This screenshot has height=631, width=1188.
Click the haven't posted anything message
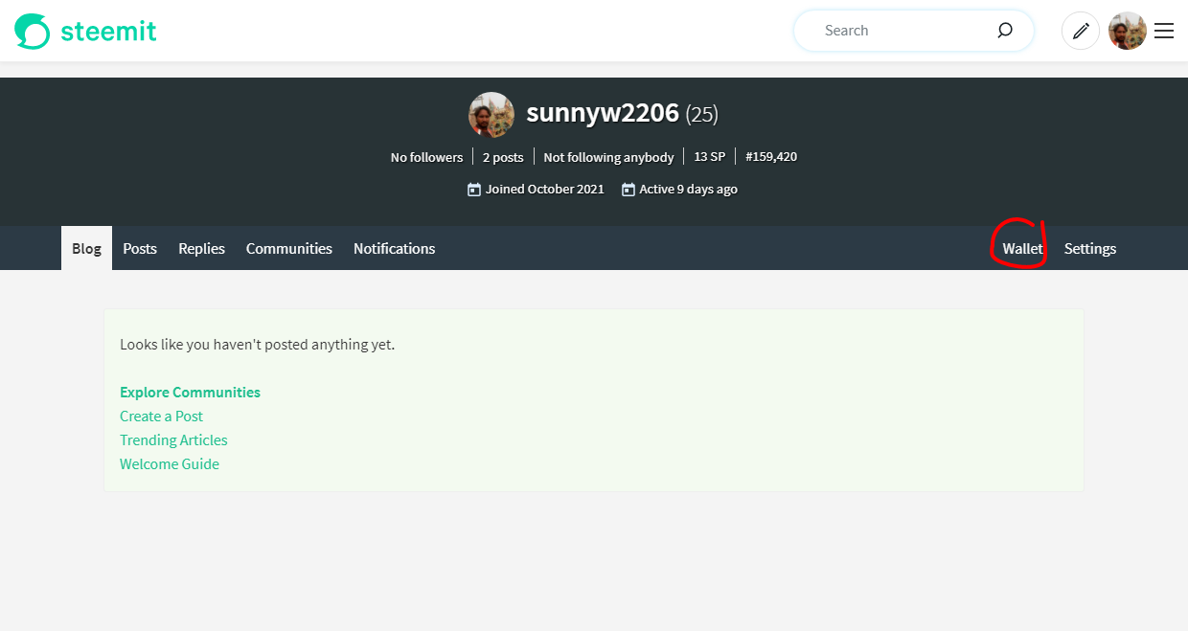click(257, 345)
